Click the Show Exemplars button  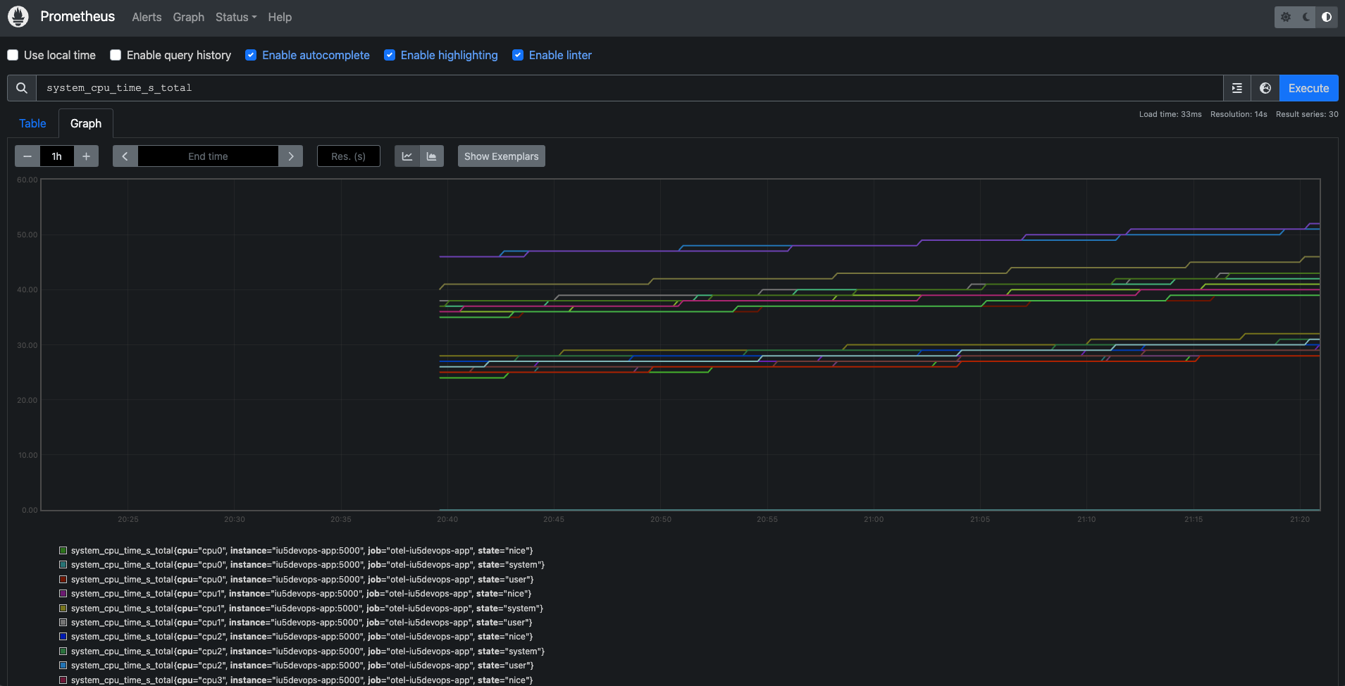click(x=501, y=156)
